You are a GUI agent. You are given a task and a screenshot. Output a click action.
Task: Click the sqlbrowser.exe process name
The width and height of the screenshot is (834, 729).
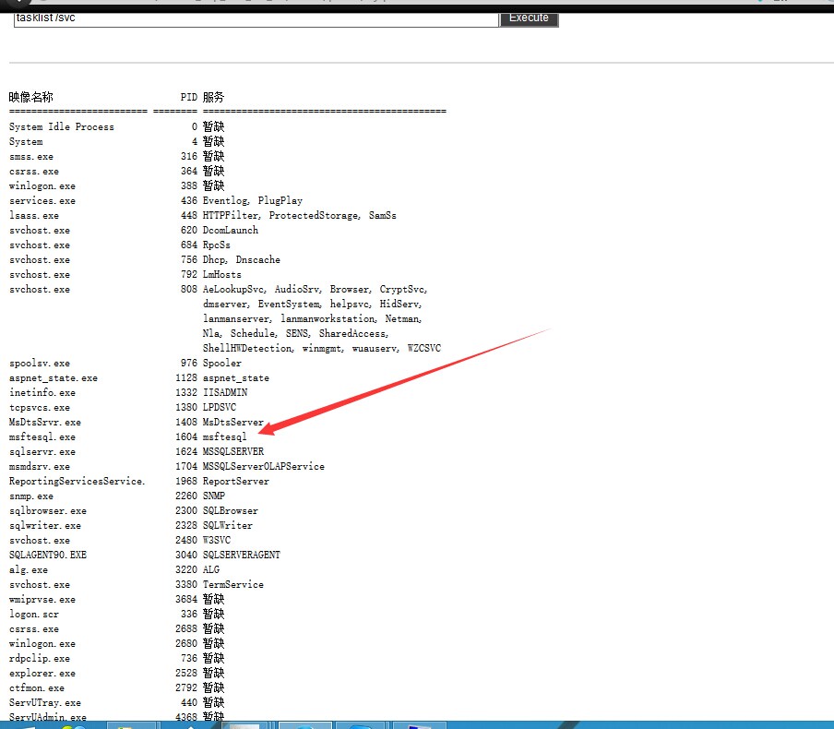47,511
